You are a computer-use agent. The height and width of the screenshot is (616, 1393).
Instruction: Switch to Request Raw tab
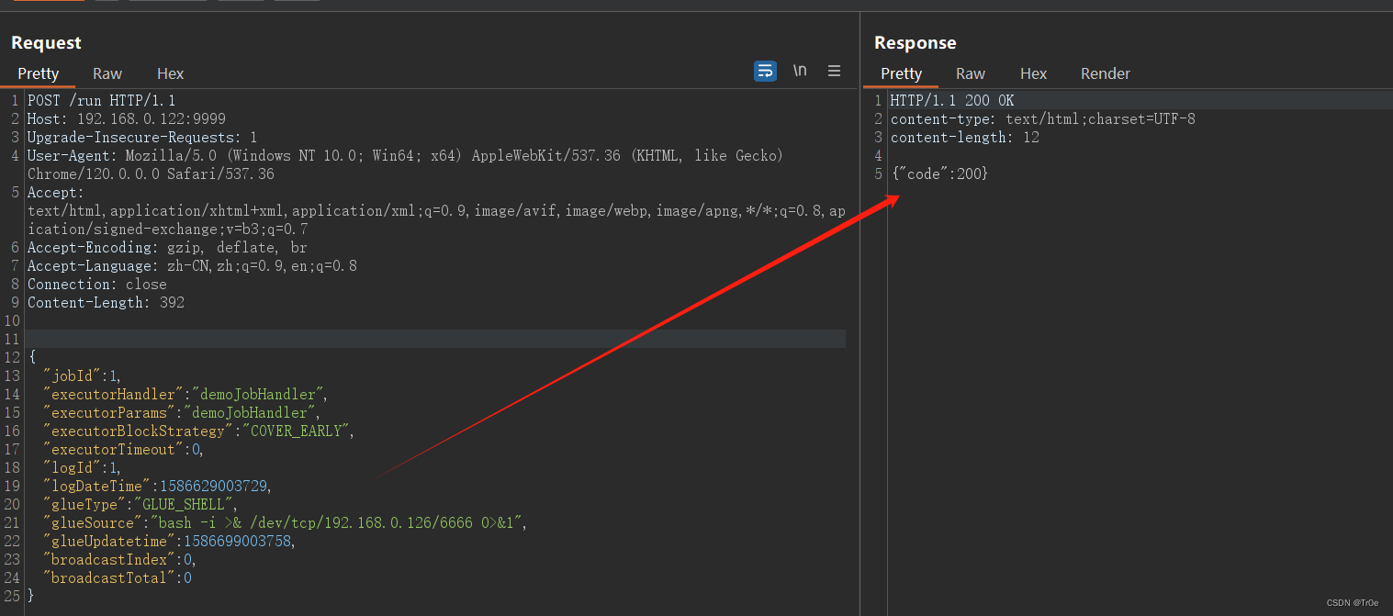[107, 73]
